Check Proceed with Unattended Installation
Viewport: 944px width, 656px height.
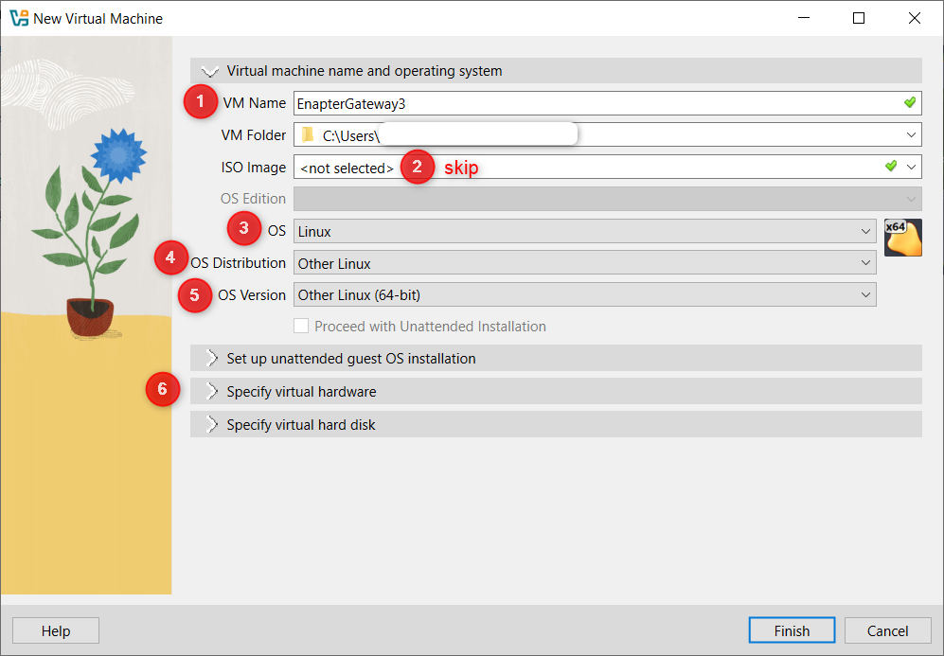[303, 326]
